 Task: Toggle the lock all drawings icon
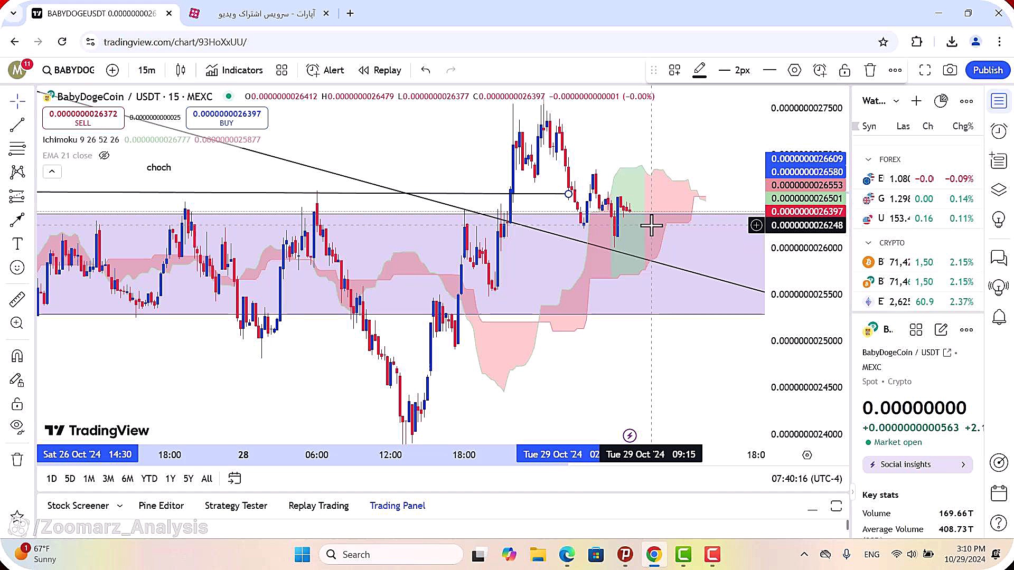point(17,404)
